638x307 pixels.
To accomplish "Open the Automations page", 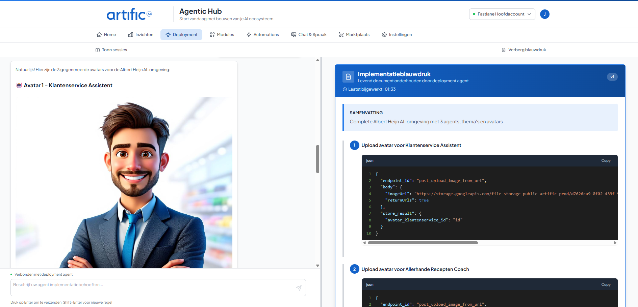I will (262, 35).
